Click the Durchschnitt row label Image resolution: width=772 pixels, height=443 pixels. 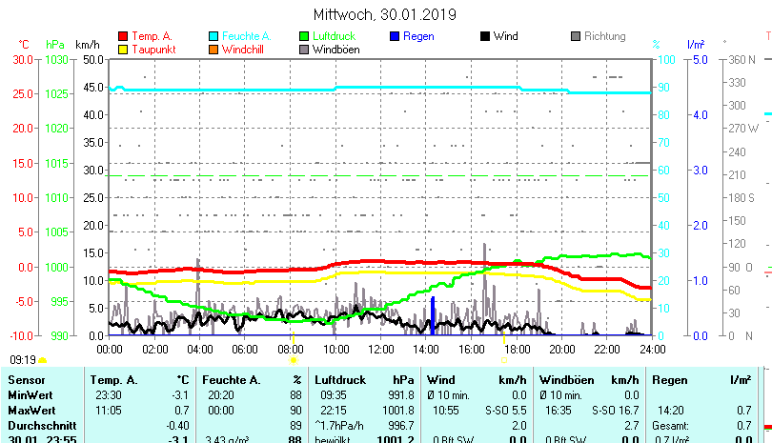tap(38, 425)
